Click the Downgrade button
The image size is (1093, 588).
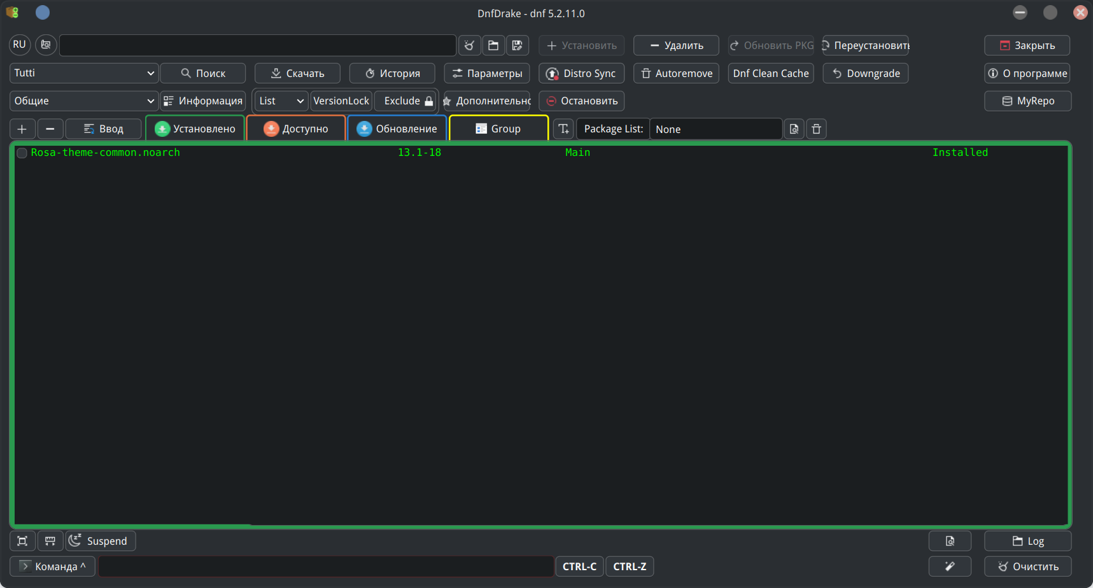pyautogui.click(x=866, y=73)
